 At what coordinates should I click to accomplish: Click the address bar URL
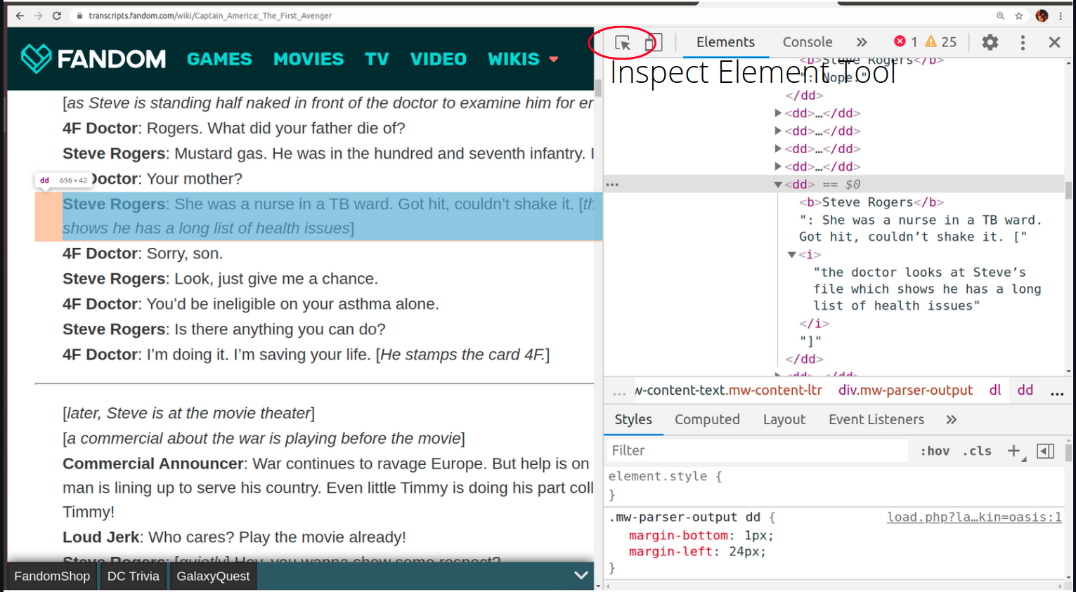(x=210, y=15)
